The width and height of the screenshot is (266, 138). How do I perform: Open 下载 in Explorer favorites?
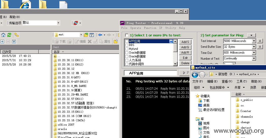coord(204,101)
